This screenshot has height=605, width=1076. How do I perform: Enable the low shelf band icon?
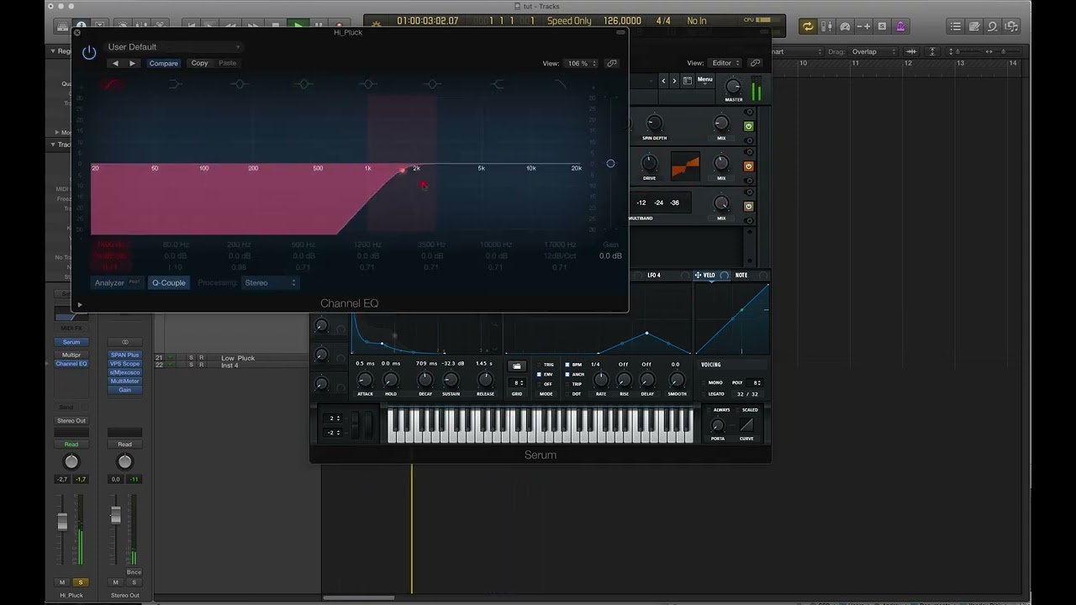tap(175, 84)
